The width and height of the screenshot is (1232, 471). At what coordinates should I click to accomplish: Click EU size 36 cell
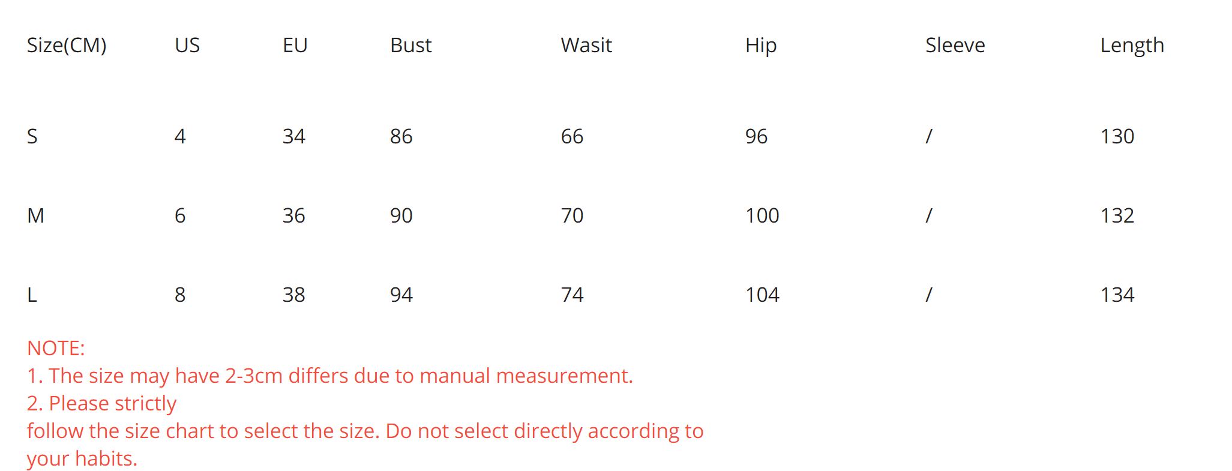coord(293,216)
